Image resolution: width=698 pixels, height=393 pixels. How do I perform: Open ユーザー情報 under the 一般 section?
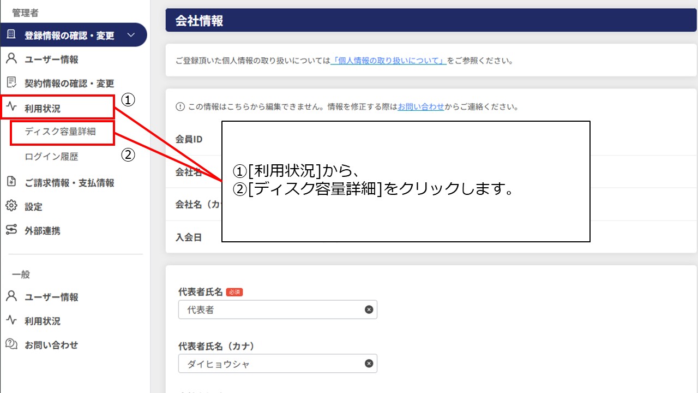(51, 297)
